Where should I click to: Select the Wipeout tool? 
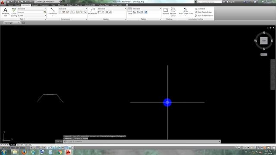[x=166, y=11]
